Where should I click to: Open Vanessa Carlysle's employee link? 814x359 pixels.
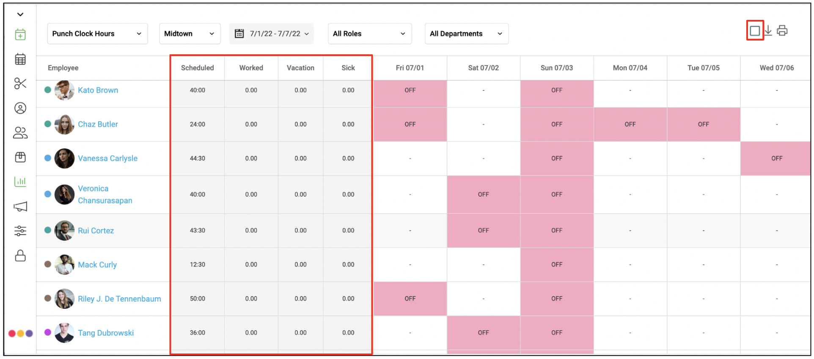coord(107,158)
